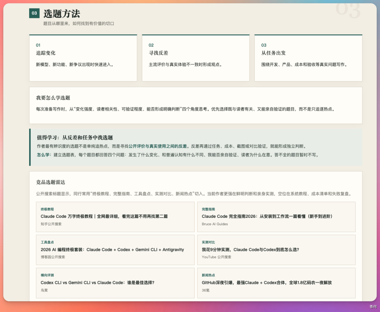Open 我花9分钟实测 article title
This screenshot has width=380, height=312.
[x=251, y=249]
